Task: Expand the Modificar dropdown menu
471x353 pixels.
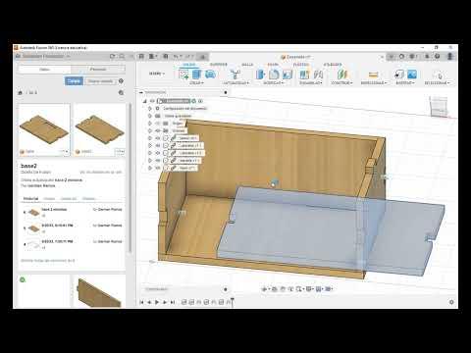Action: 274,83
